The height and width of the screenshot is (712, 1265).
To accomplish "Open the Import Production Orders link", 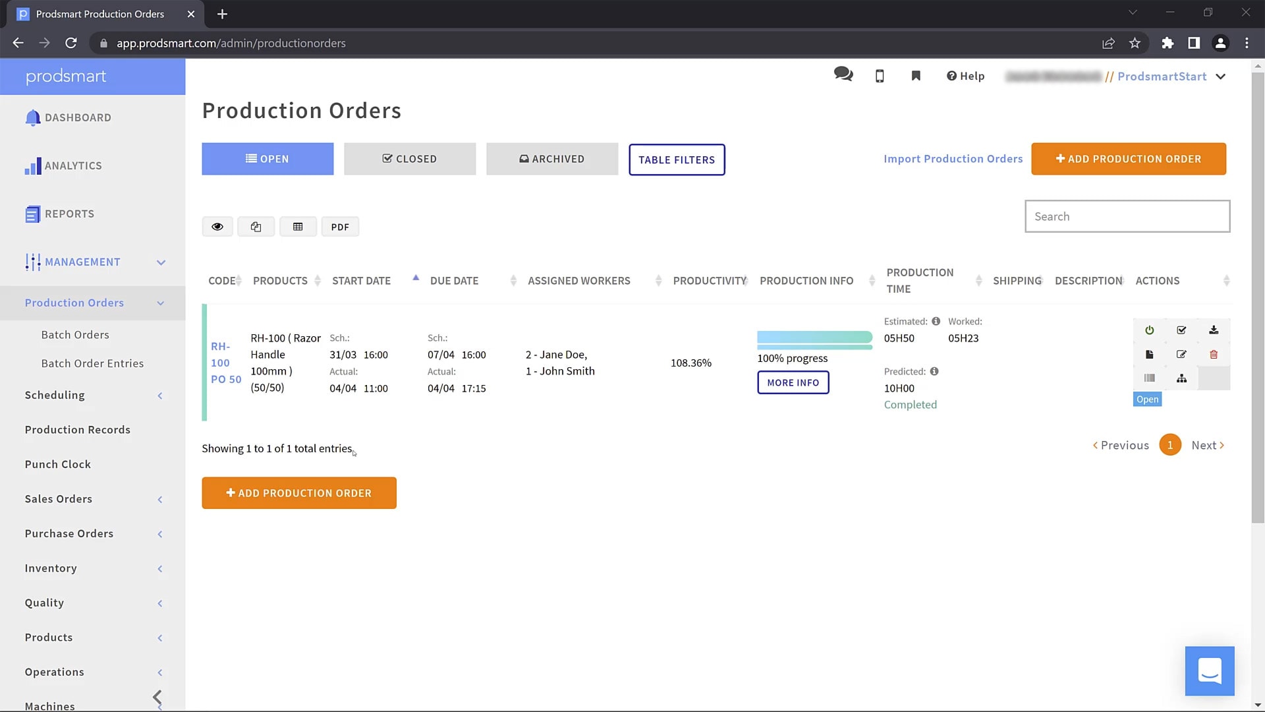I will pos(953,159).
